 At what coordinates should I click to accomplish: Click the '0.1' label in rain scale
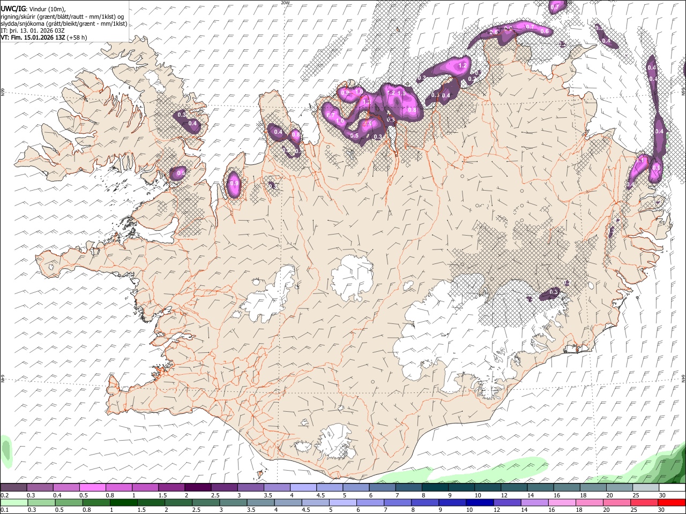(x=4, y=510)
